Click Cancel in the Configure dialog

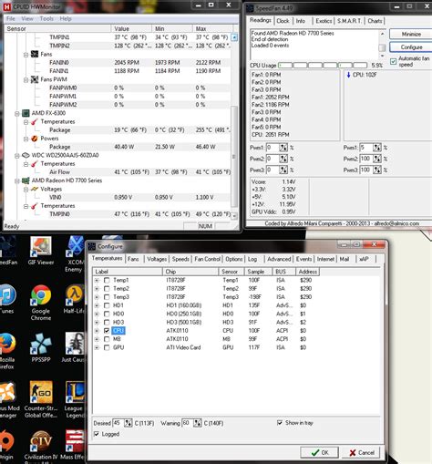tap(361, 452)
